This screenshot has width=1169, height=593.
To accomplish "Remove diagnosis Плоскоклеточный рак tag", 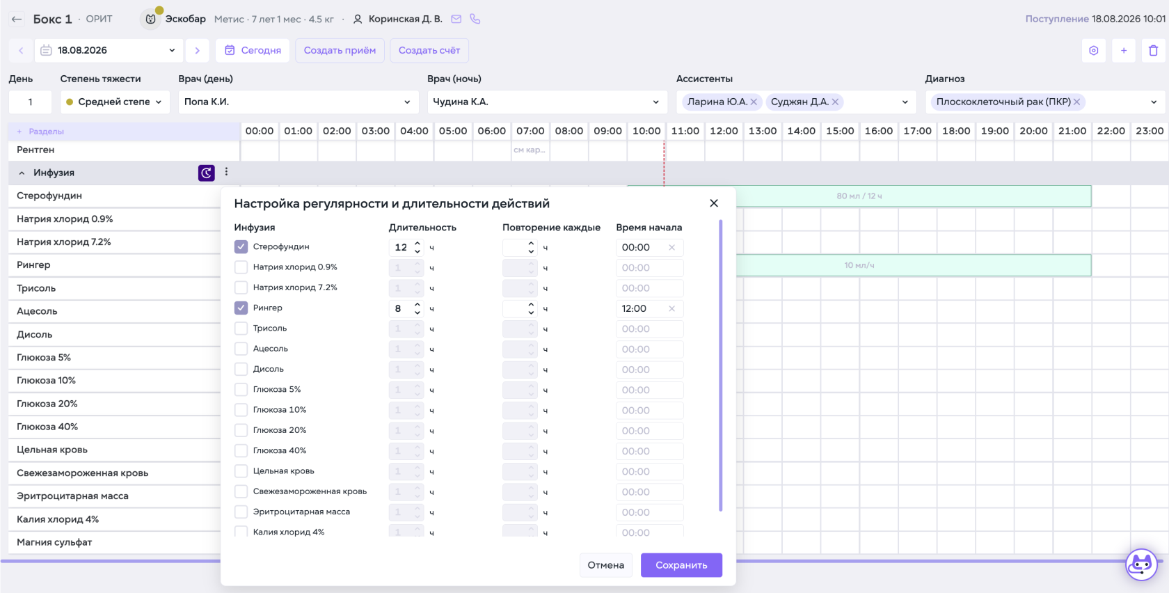I will click(1076, 102).
